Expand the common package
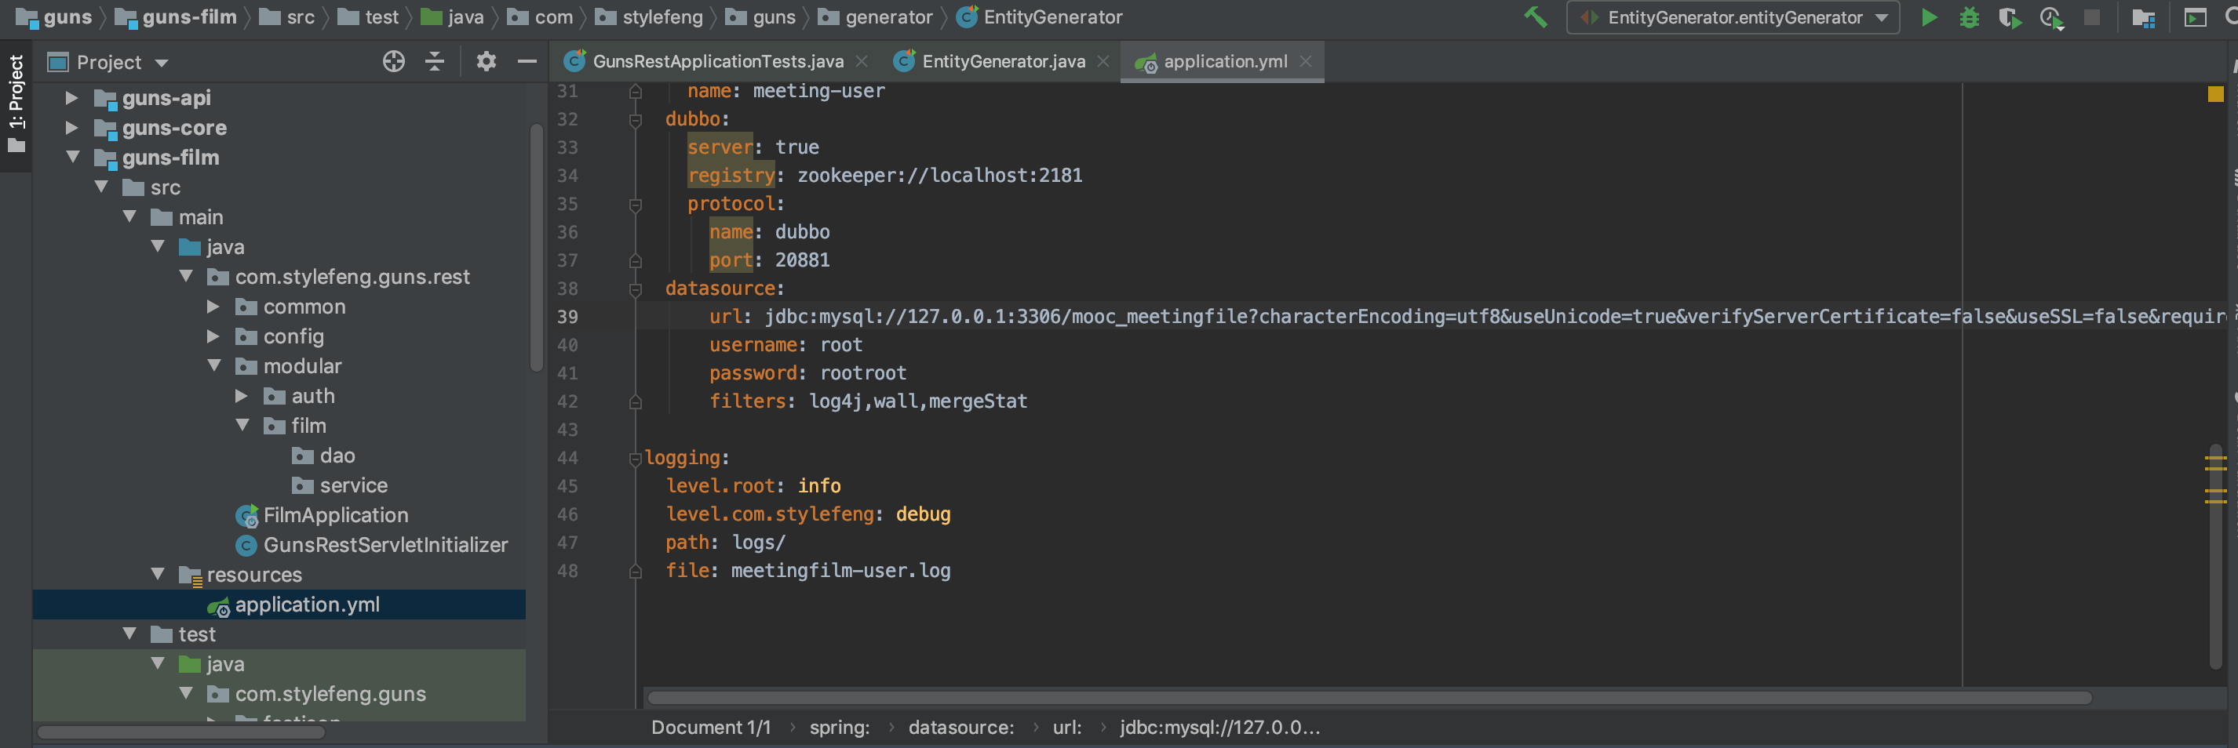The height and width of the screenshot is (748, 2238). pyautogui.click(x=213, y=307)
